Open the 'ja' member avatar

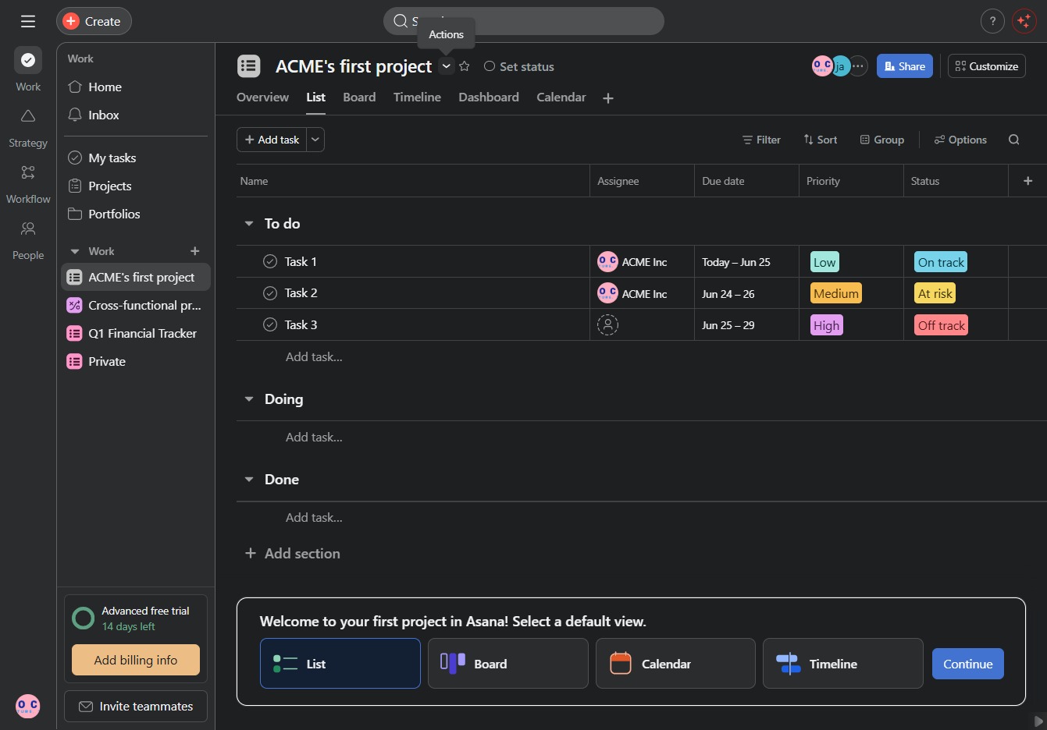pyautogui.click(x=840, y=66)
